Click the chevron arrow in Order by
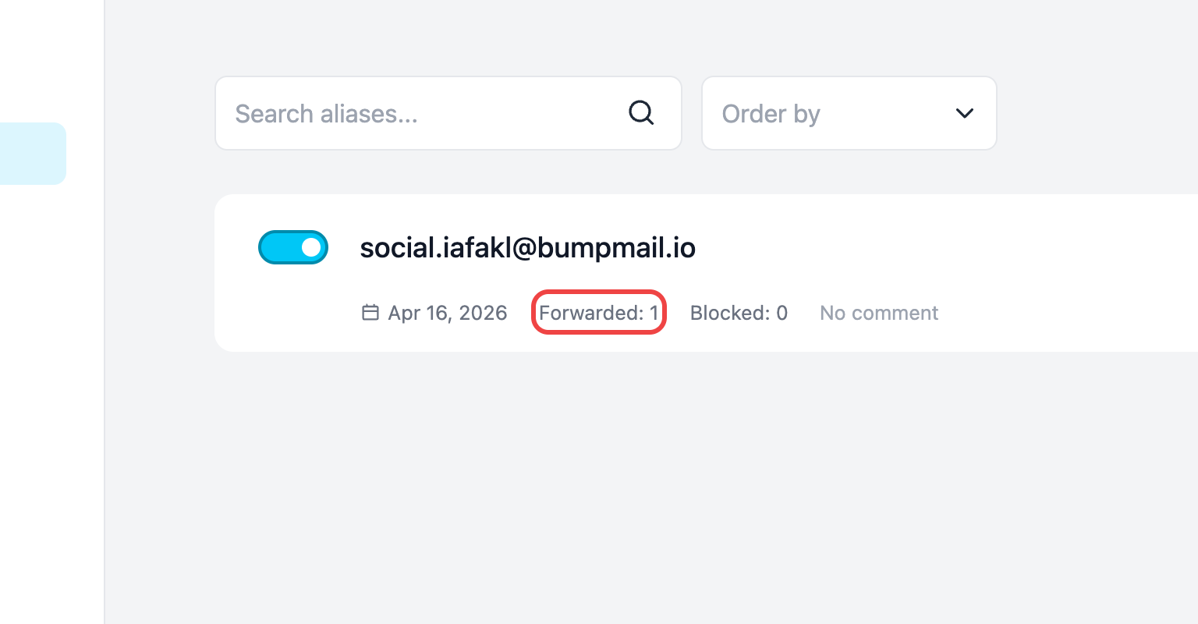The image size is (1198, 624). (x=965, y=113)
